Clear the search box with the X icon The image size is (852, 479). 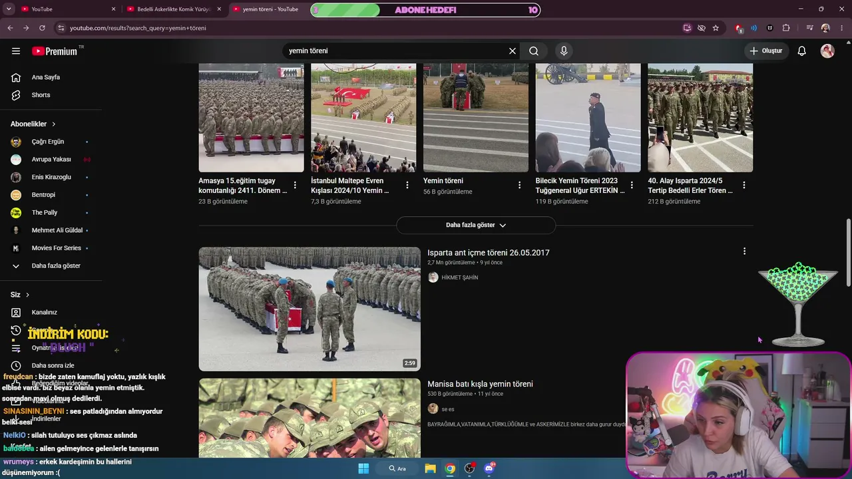[513, 51]
